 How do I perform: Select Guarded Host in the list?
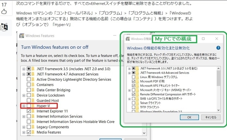click(x=48, y=101)
